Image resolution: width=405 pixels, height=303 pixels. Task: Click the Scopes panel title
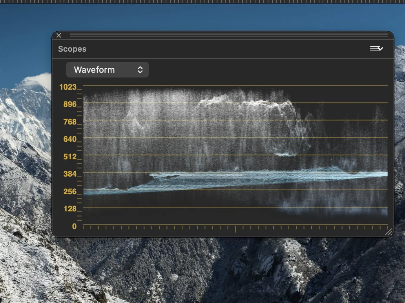point(72,49)
